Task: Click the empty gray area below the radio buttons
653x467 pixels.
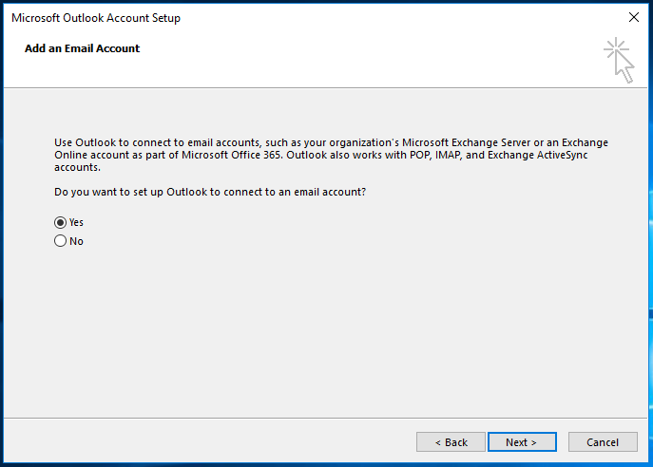Action: [x=325, y=332]
